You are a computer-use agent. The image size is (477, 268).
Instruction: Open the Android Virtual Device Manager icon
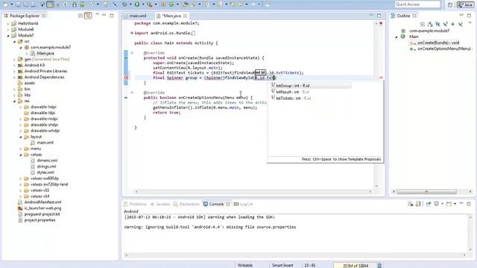[x=82, y=4]
